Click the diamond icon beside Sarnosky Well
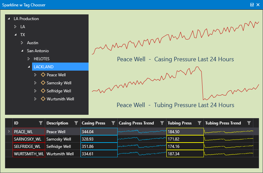 (x=43, y=83)
